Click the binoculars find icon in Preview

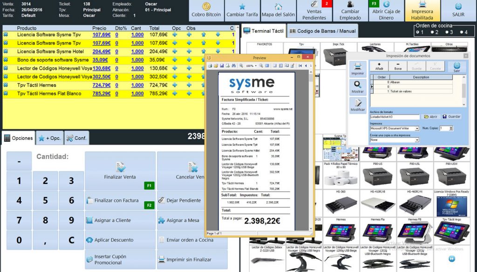pyautogui.click(x=234, y=66)
